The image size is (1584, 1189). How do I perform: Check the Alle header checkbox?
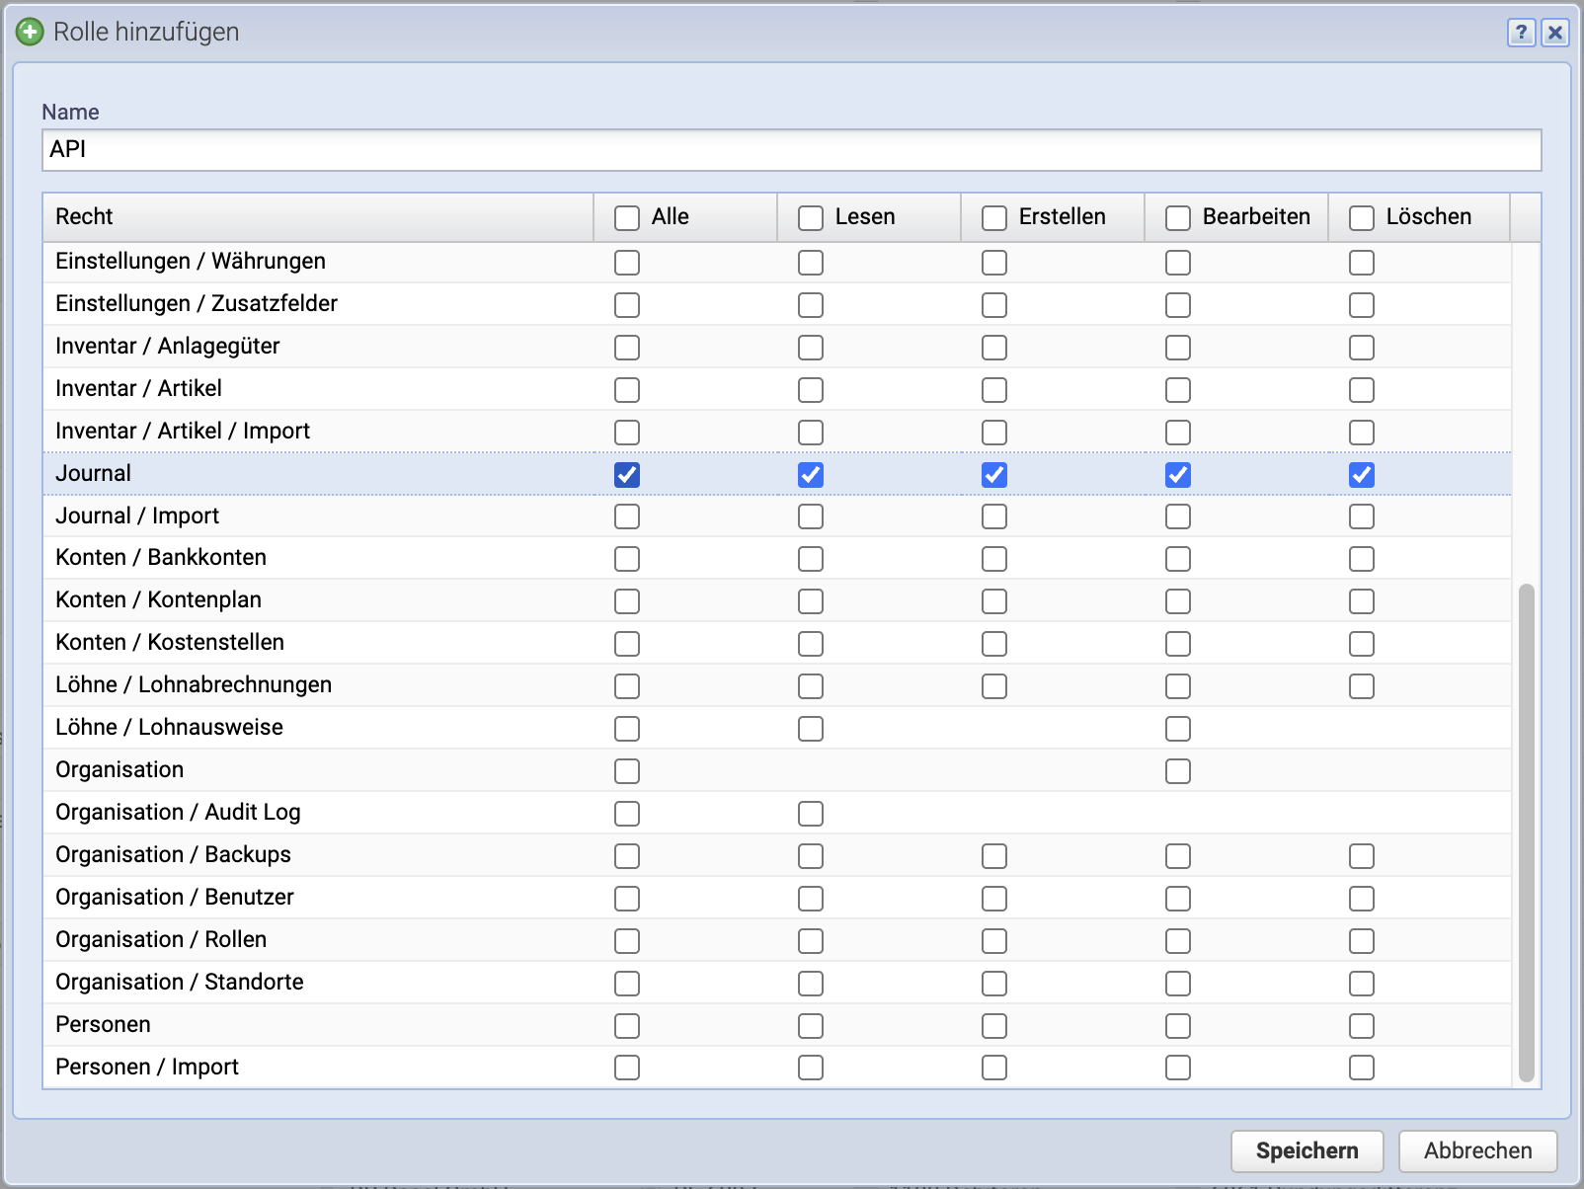pos(627,218)
